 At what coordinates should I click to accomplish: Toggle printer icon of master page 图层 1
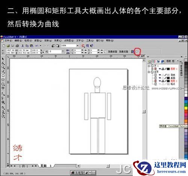[162, 81]
